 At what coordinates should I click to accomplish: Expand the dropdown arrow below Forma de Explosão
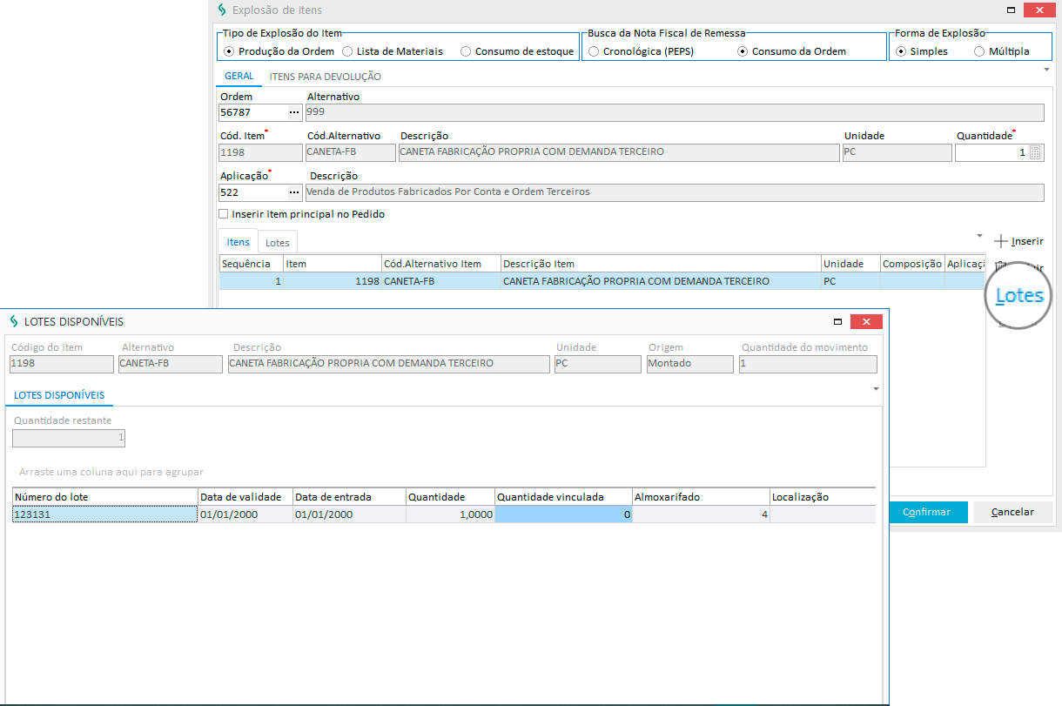(x=1046, y=69)
